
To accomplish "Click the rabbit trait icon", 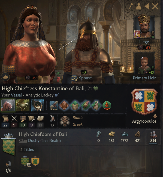I will pos(96,105).
